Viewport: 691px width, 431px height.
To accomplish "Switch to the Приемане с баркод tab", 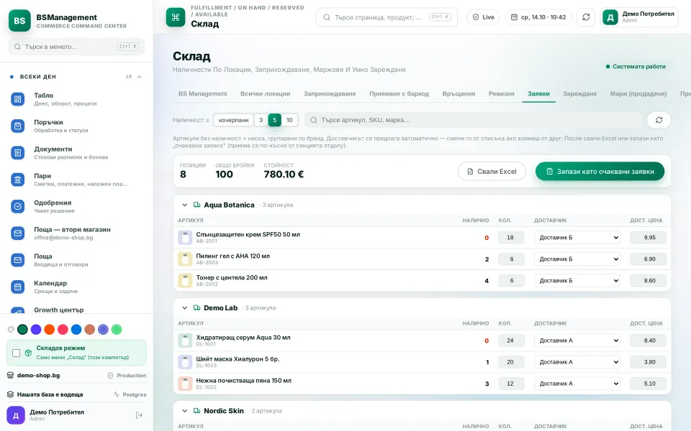I will tap(399, 93).
